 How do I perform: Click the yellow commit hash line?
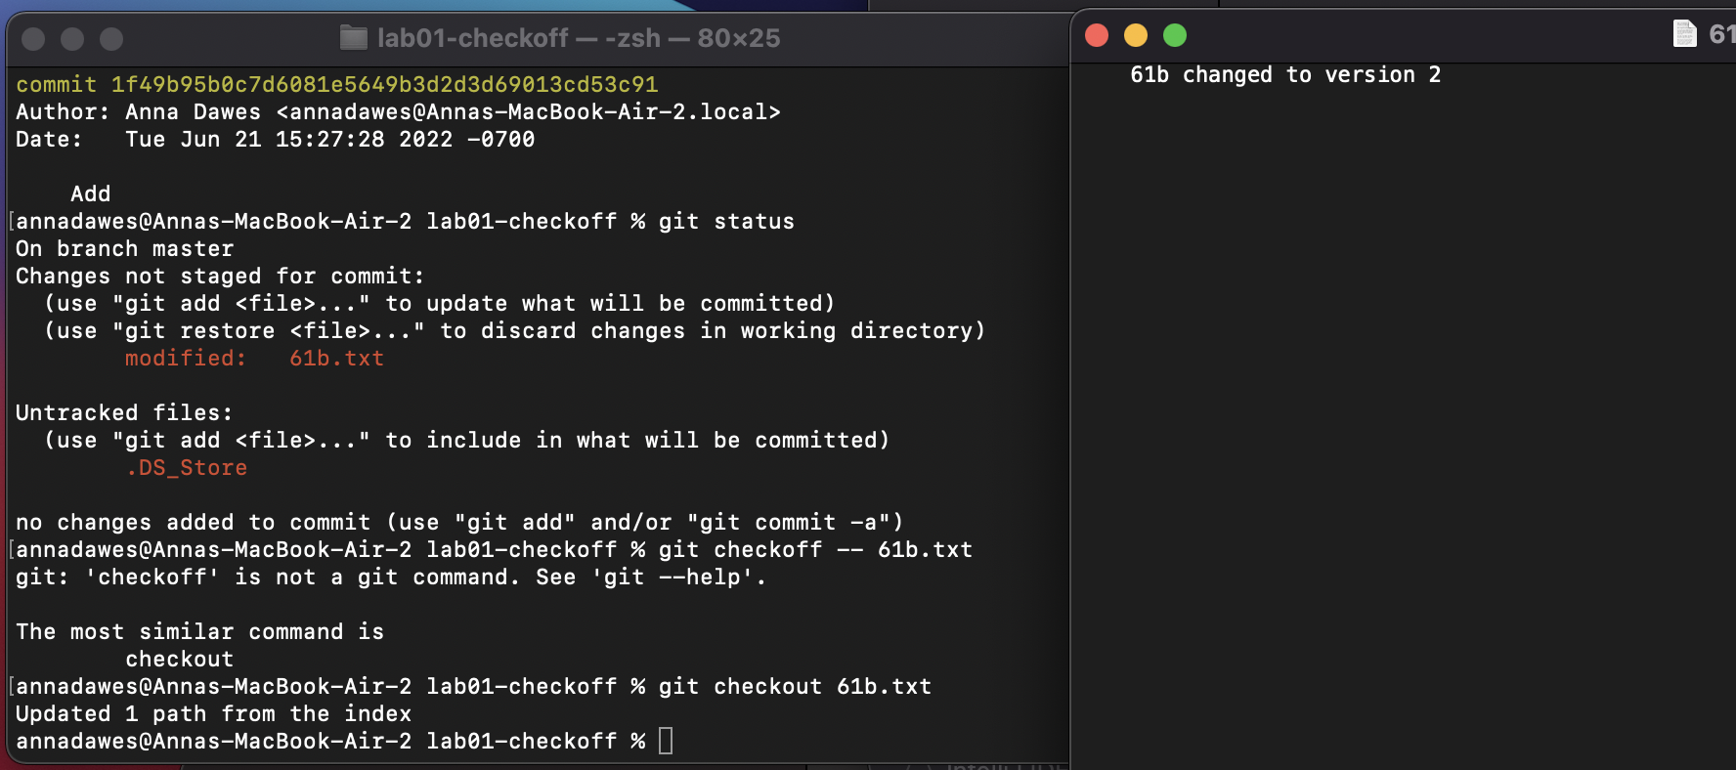coord(336,85)
